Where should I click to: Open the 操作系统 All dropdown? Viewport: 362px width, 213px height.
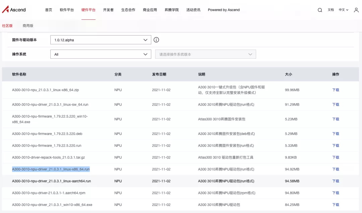101,54
